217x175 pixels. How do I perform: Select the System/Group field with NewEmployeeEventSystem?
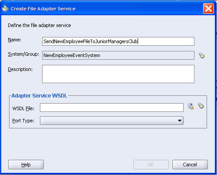tap(118, 55)
